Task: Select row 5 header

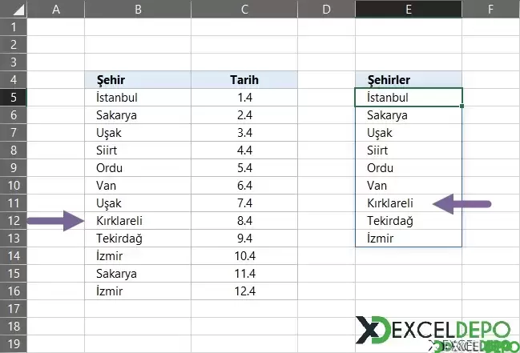Action: pos(14,98)
